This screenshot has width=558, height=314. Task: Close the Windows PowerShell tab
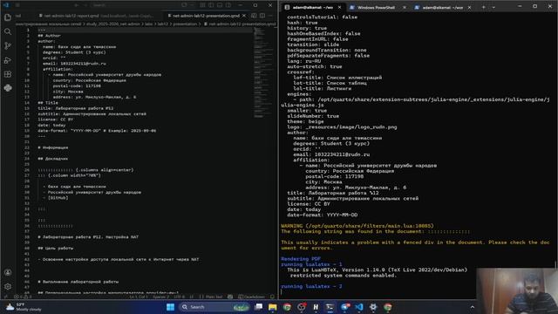[405, 7]
